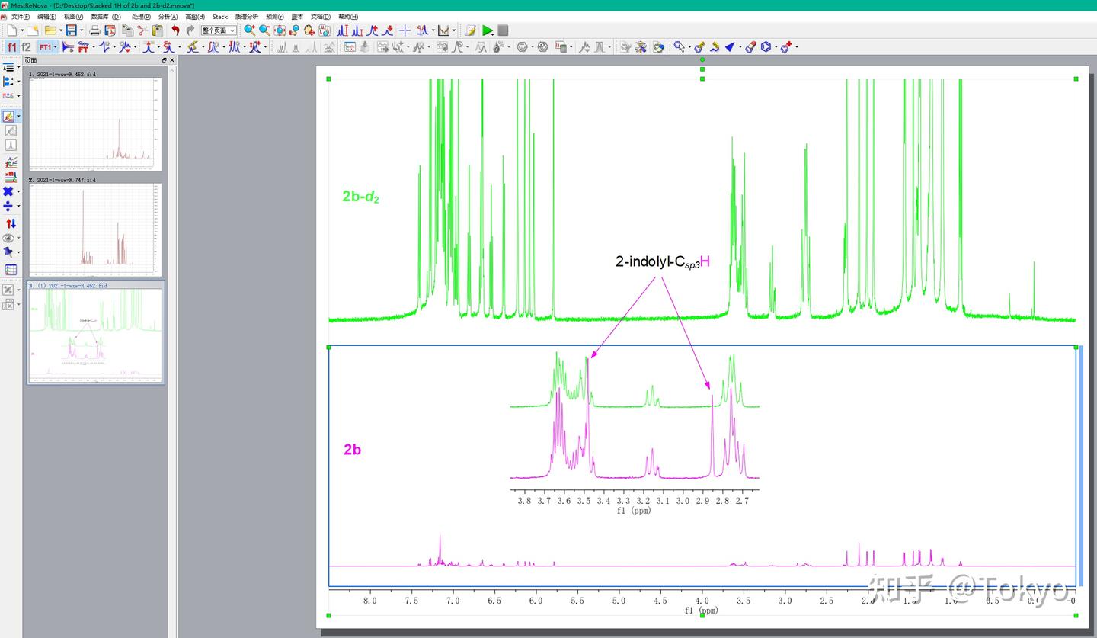The height and width of the screenshot is (638, 1097).
Task: Toggle the f1 dimension button
Action: click(11, 47)
